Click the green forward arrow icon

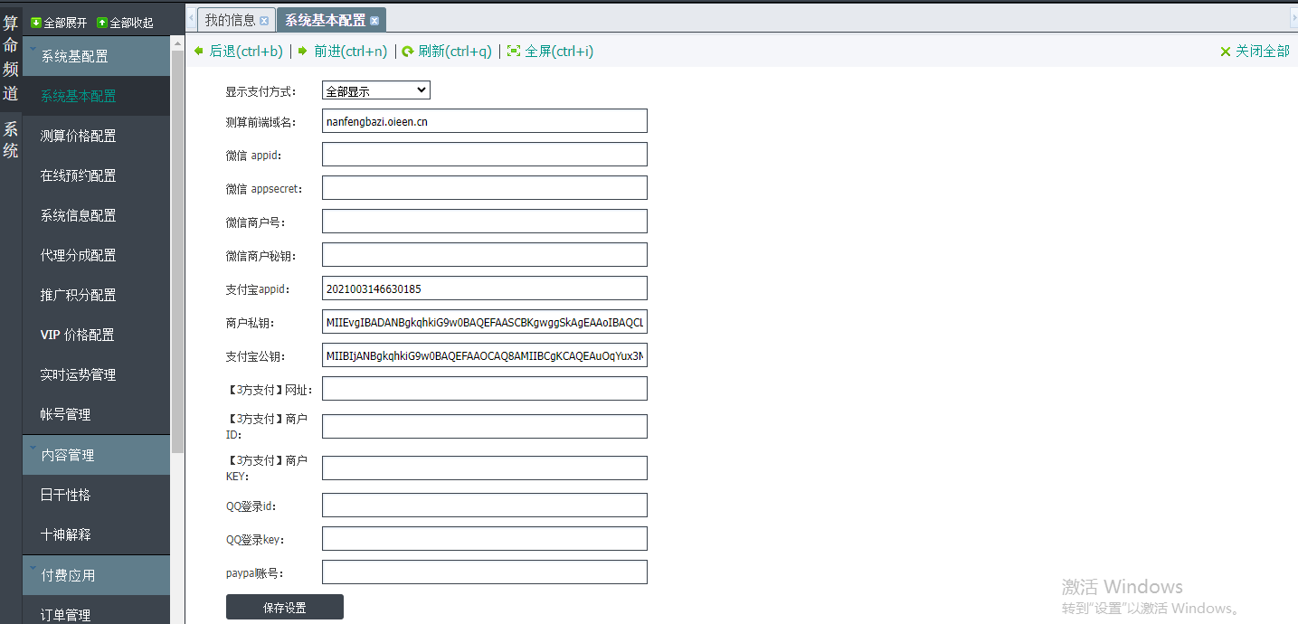click(x=303, y=52)
